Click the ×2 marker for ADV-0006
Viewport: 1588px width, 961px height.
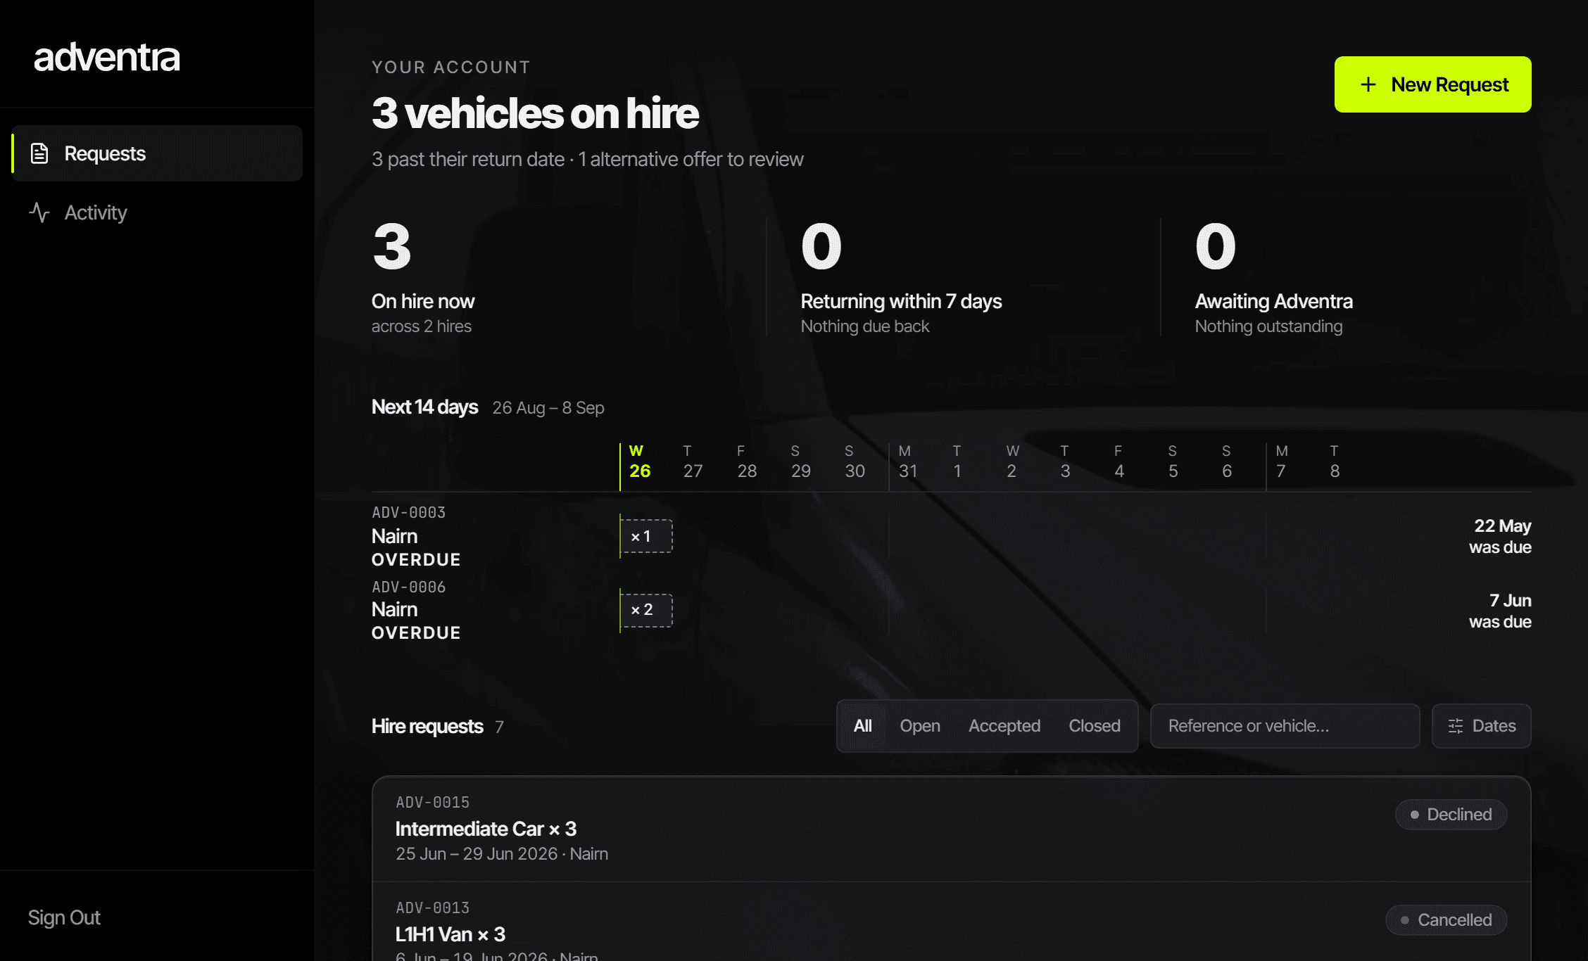(646, 610)
